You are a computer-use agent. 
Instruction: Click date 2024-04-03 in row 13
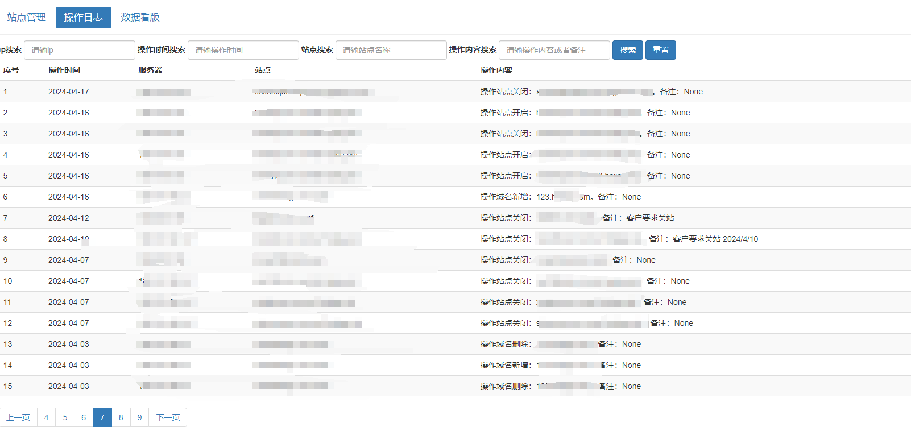69,344
